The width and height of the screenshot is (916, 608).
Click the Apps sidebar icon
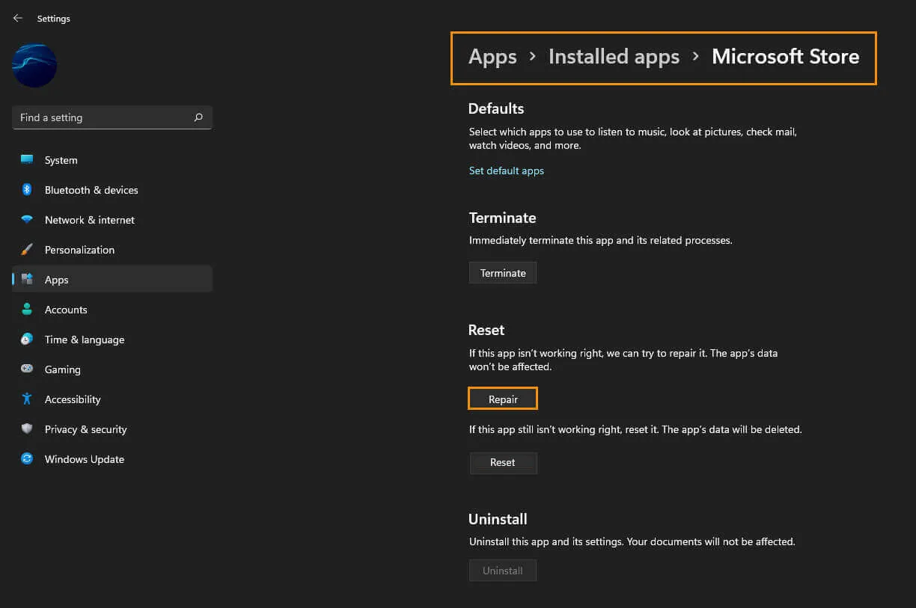click(27, 280)
